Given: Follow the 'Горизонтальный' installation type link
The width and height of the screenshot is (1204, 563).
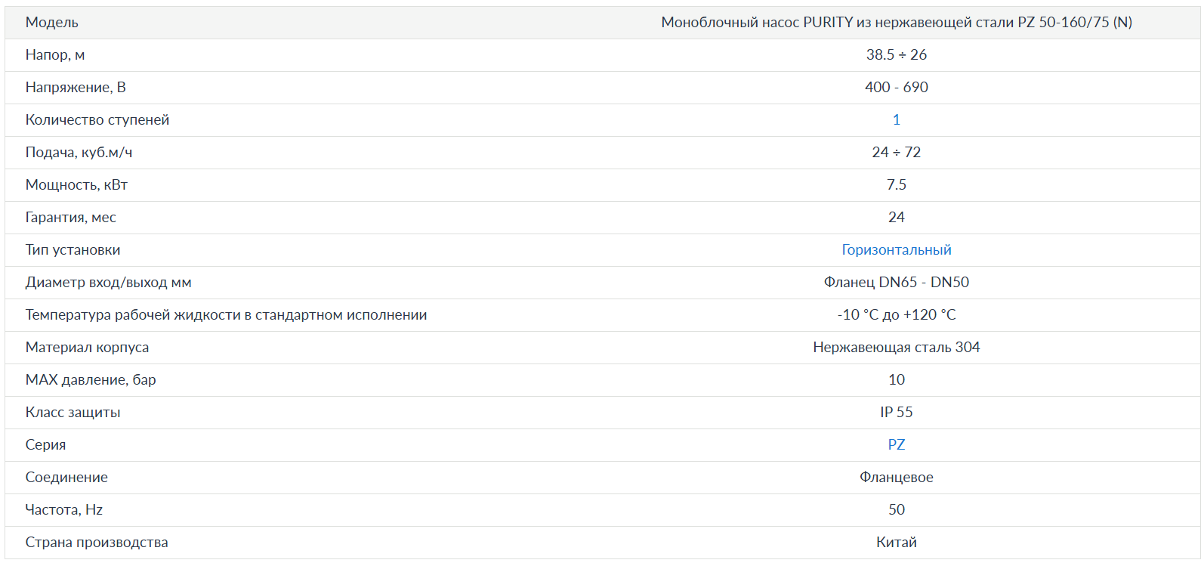Looking at the screenshot, I should tap(896, 249).
